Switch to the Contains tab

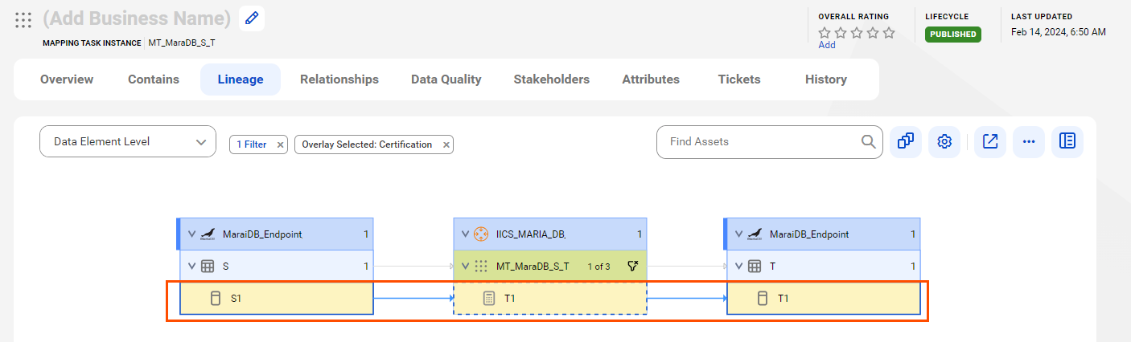[x=154, y=79]
